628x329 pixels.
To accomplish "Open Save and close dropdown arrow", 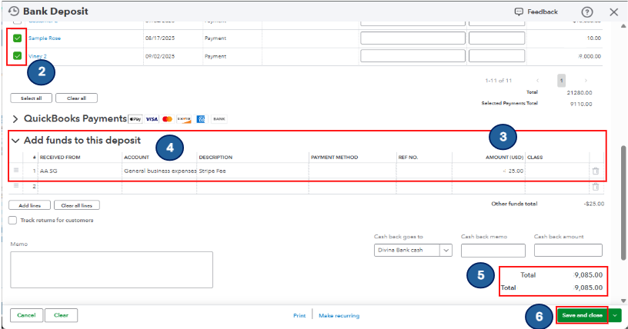I will pyautogui.click(x=615, y=315).
